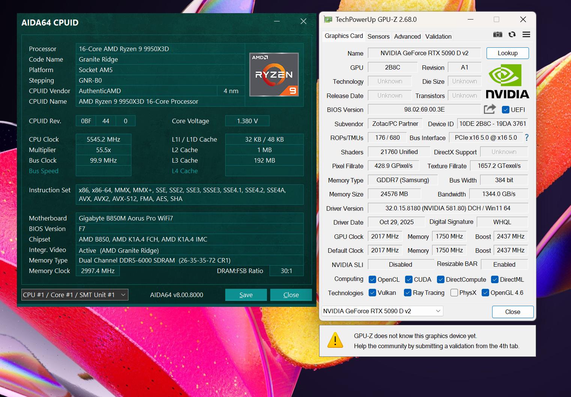The image size is (571, 397).
Task: Click the warning triangle in GPU-Z notice
Action: point(335,341)
